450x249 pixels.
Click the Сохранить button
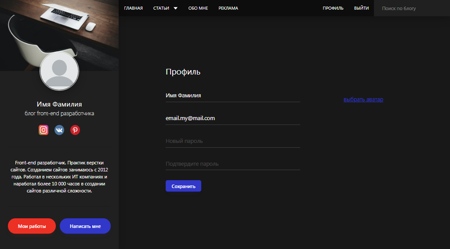[183, 186]
